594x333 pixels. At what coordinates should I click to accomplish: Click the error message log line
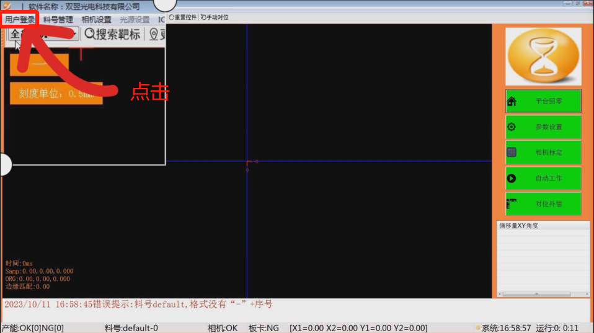[138, 305]
